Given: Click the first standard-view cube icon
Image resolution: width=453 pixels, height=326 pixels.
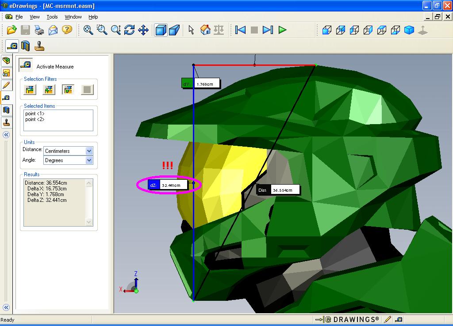Looking at the screenshot, I should click(327, 30).
